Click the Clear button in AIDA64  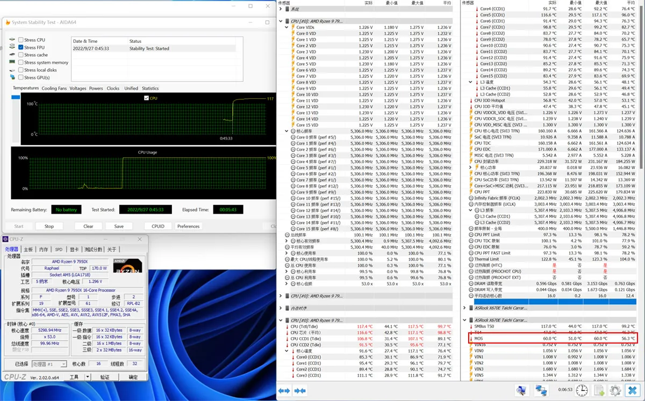[88, 226]
